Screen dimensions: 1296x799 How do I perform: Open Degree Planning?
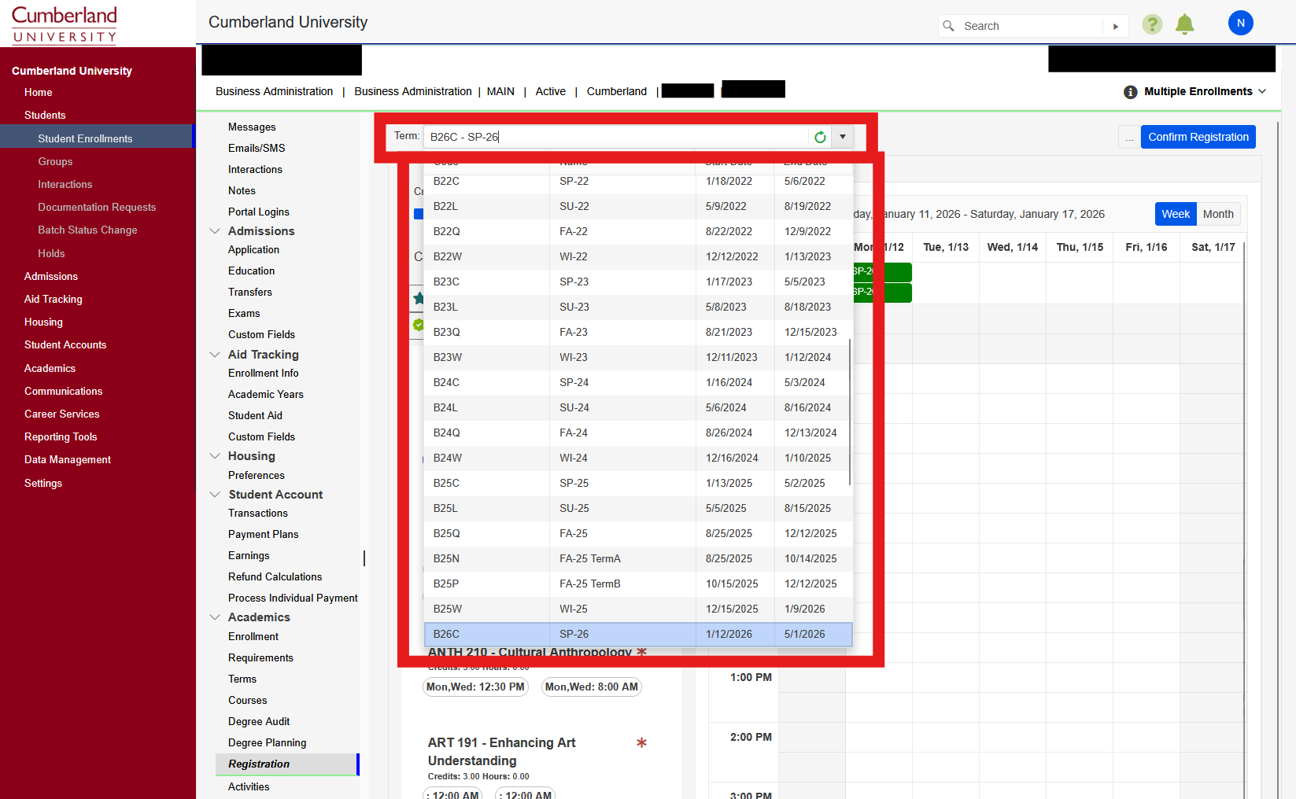[x=268, y=742]
